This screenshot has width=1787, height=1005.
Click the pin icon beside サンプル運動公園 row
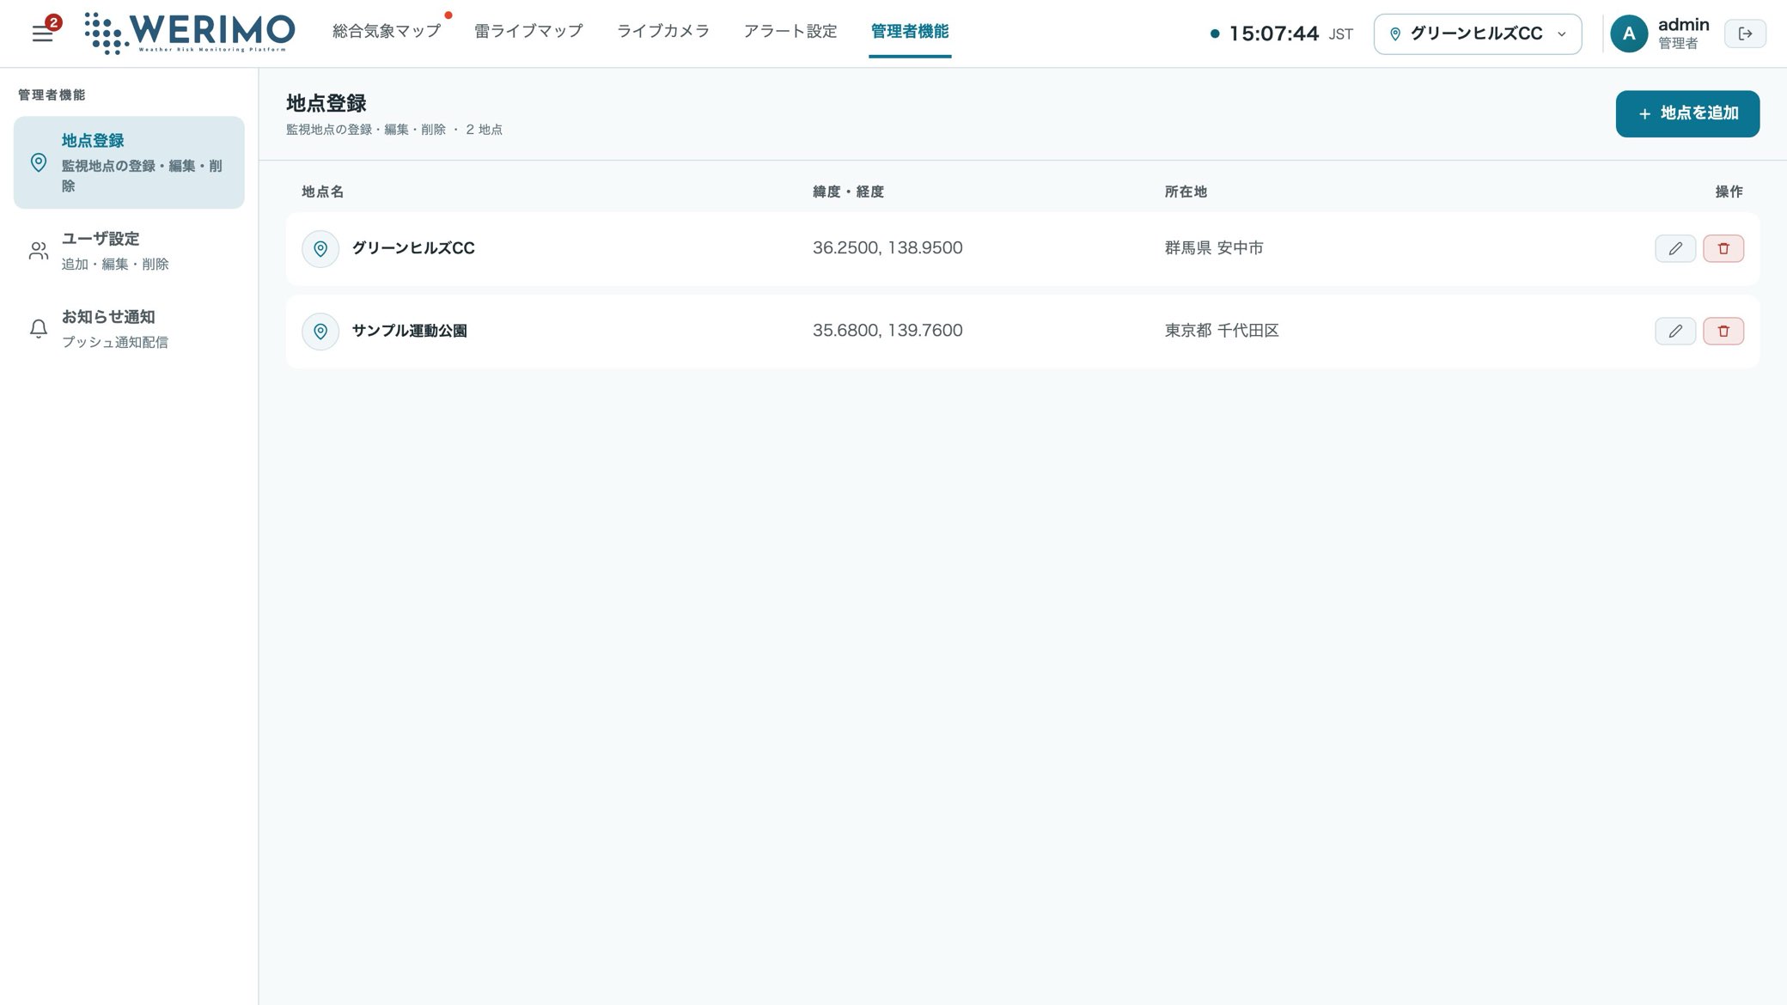[x=320, y=331]
